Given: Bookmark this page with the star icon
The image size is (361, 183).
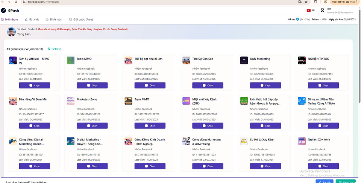Looking at the screenshot, I should (x=306, y=2).
